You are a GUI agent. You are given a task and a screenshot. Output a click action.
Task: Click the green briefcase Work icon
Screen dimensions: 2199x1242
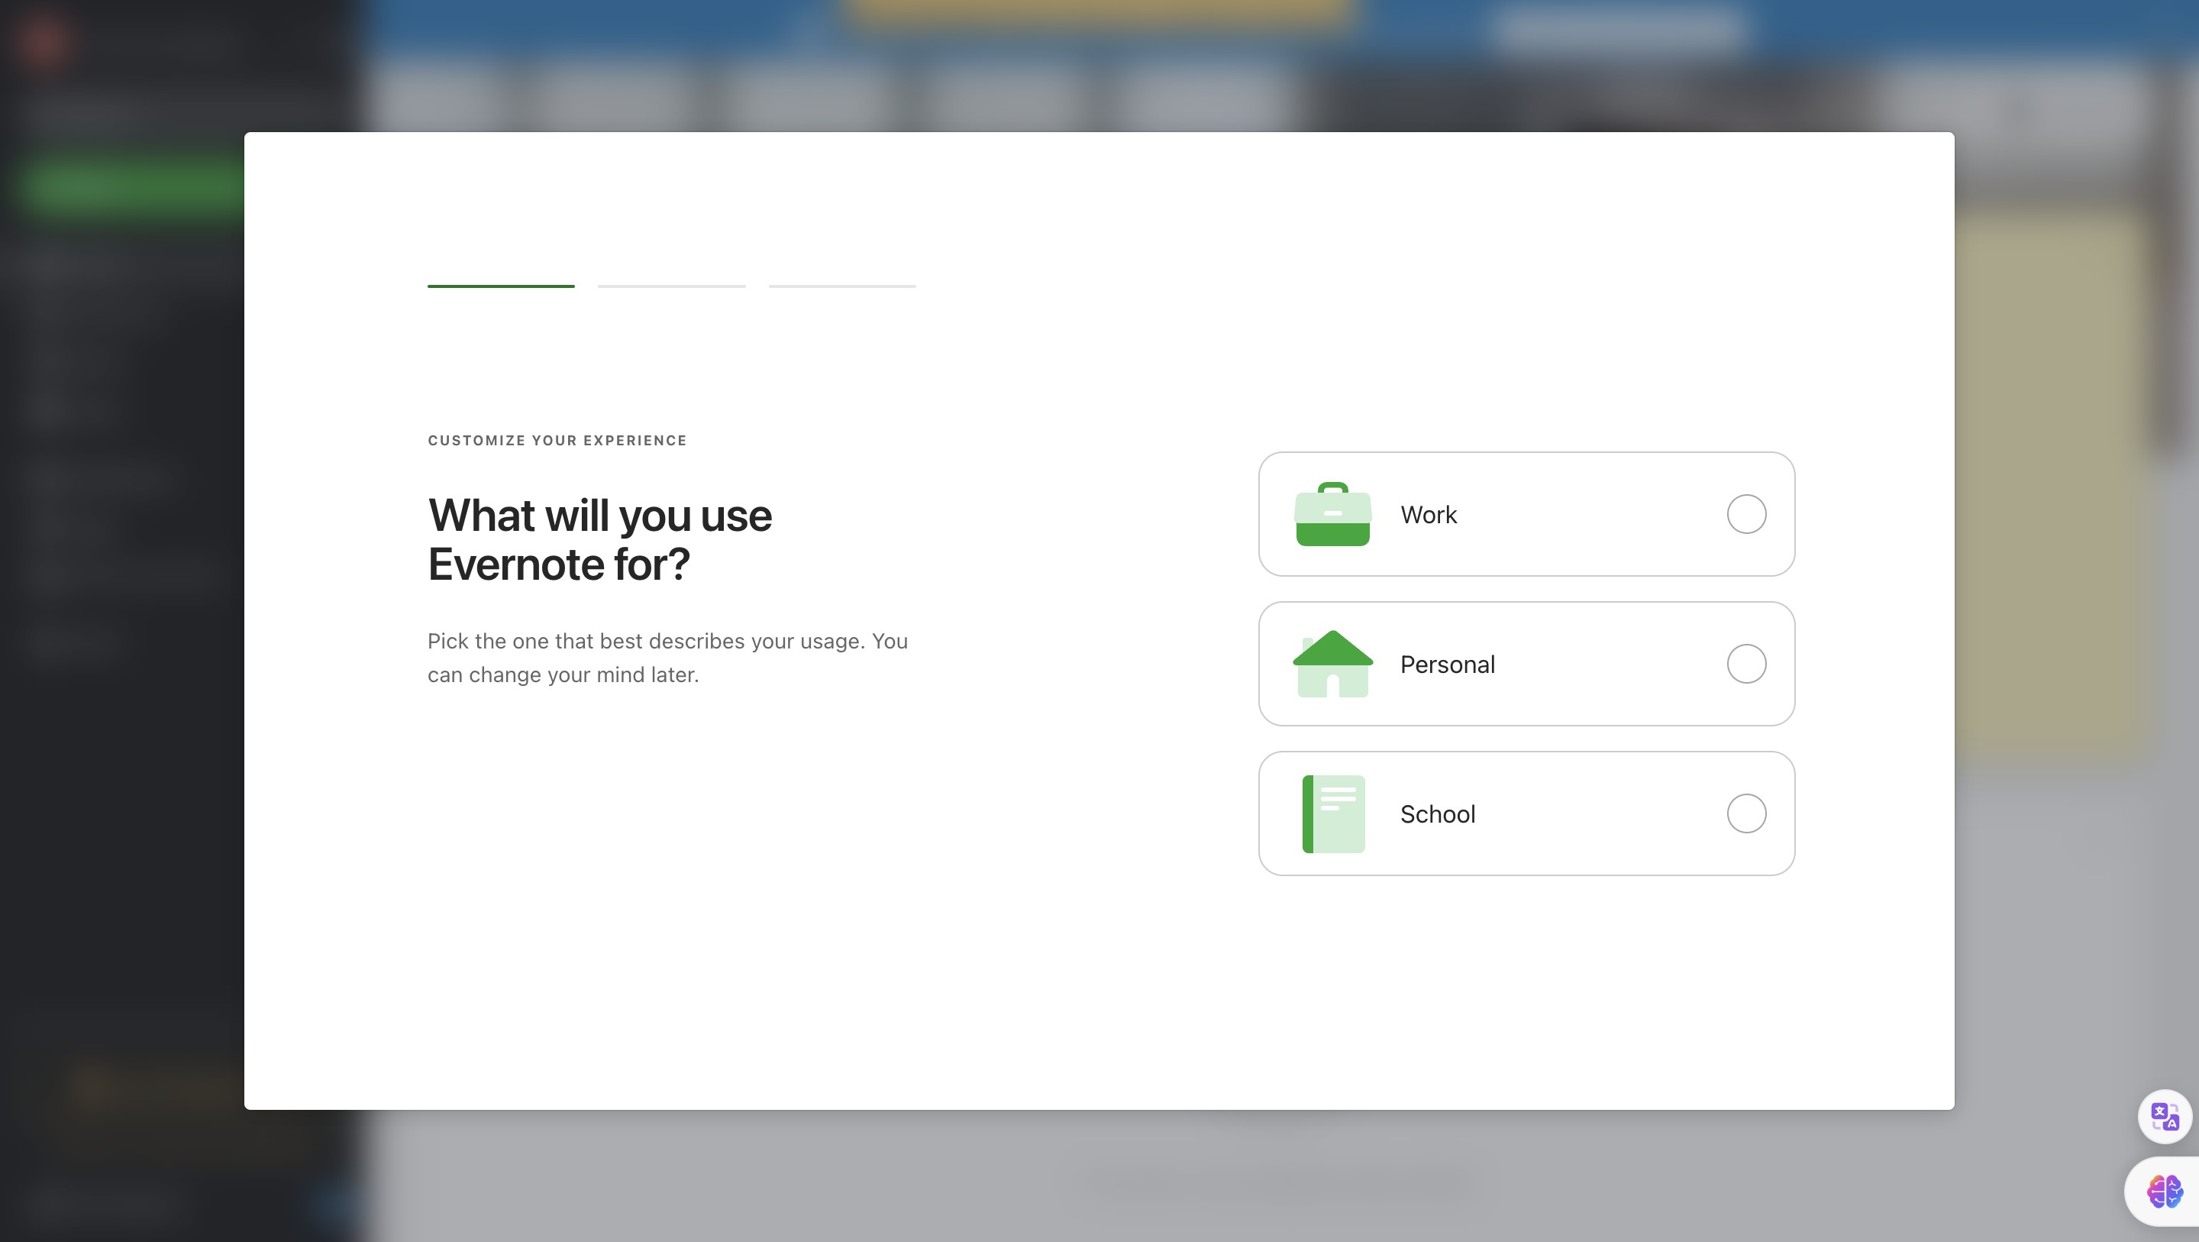tap(1332, 514)
